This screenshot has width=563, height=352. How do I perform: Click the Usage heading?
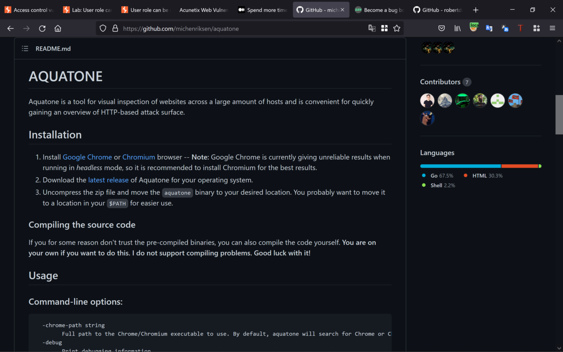(x=43, y=275)
